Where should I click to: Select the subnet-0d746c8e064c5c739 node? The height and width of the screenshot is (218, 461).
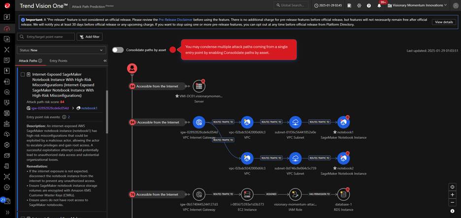point(295,158)
